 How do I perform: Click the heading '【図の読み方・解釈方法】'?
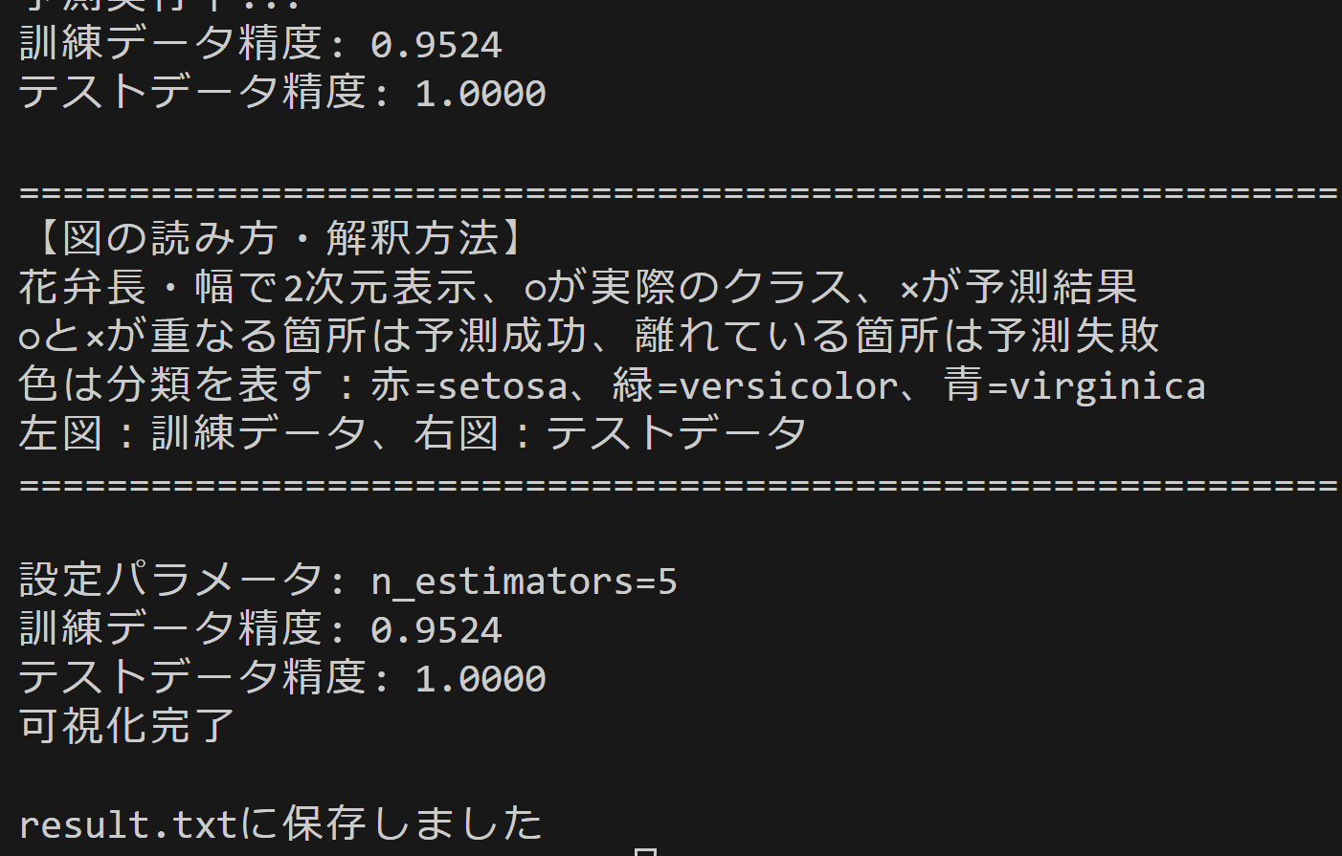281,238
